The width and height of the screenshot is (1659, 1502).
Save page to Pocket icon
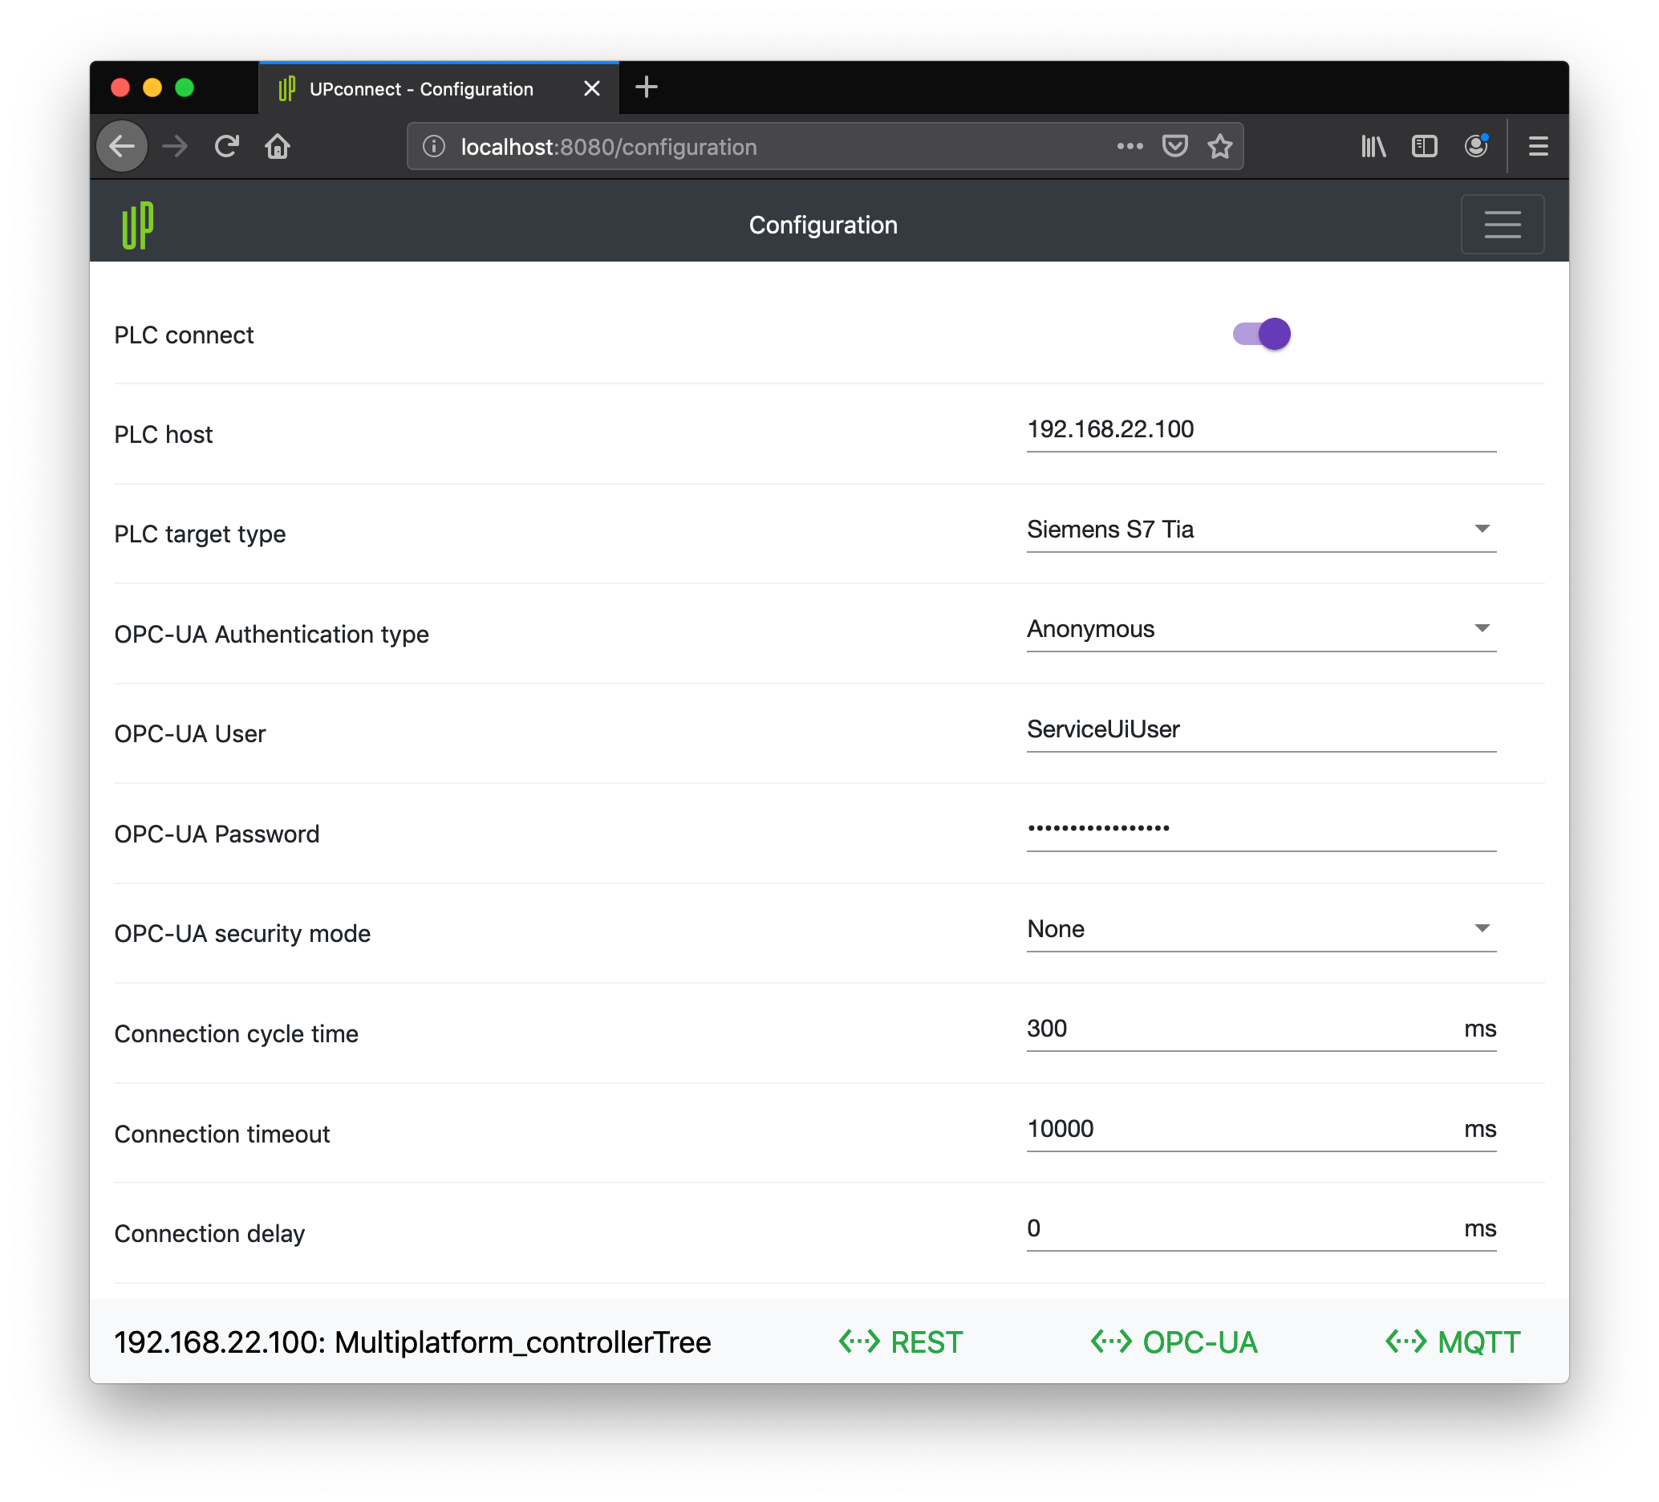point(1174,147)
